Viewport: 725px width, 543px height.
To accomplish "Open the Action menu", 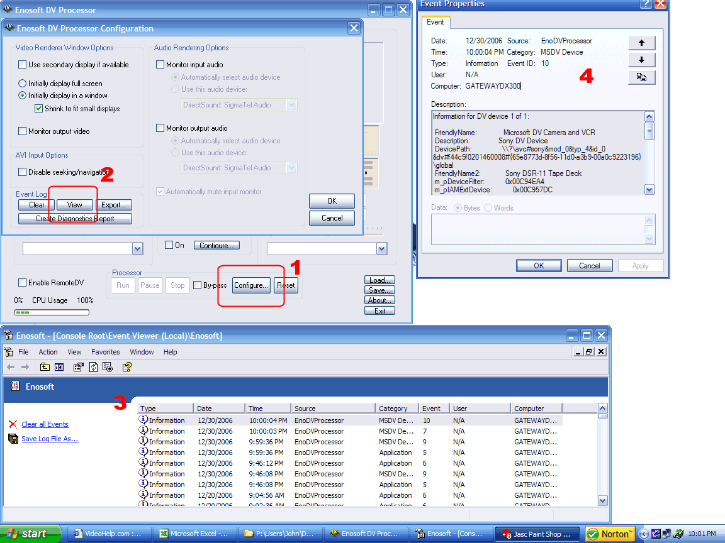I will pos(48,352).
